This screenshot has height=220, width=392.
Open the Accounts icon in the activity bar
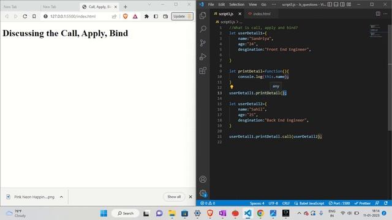[x=203, y=179]
